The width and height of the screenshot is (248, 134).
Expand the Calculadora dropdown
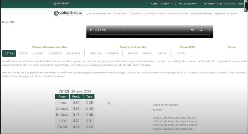coord(136,14)
